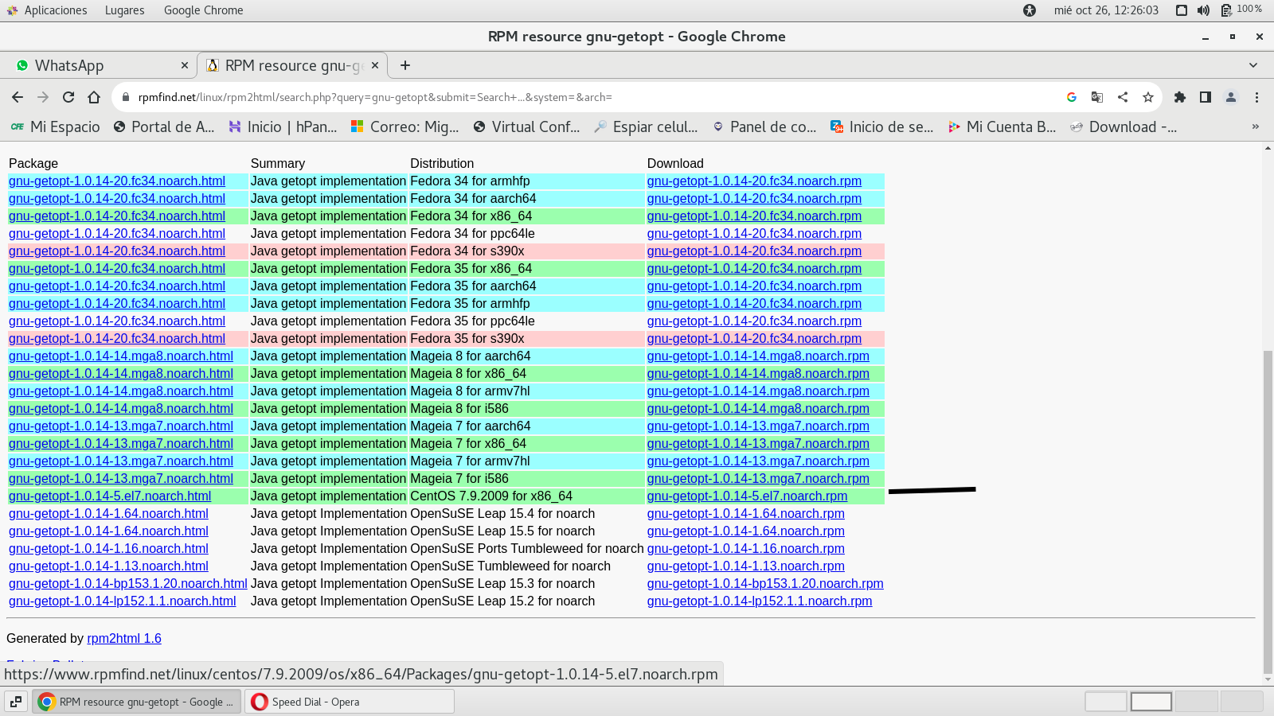Open Chrome three-dot menu
This screenshot has width=1274, height=716.
(x=1256, y=97)
